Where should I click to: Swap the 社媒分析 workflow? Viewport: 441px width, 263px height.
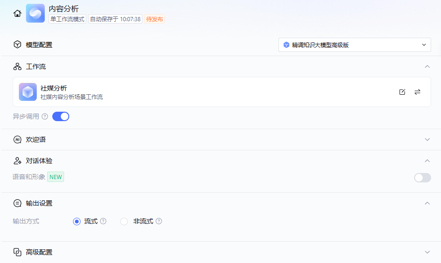coord(417,92)
